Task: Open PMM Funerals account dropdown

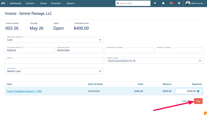Action: (x=198, y=3)
